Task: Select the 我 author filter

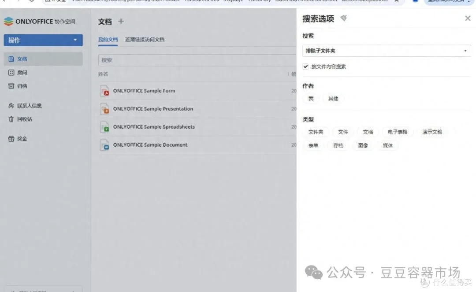Action: point(311,99)
